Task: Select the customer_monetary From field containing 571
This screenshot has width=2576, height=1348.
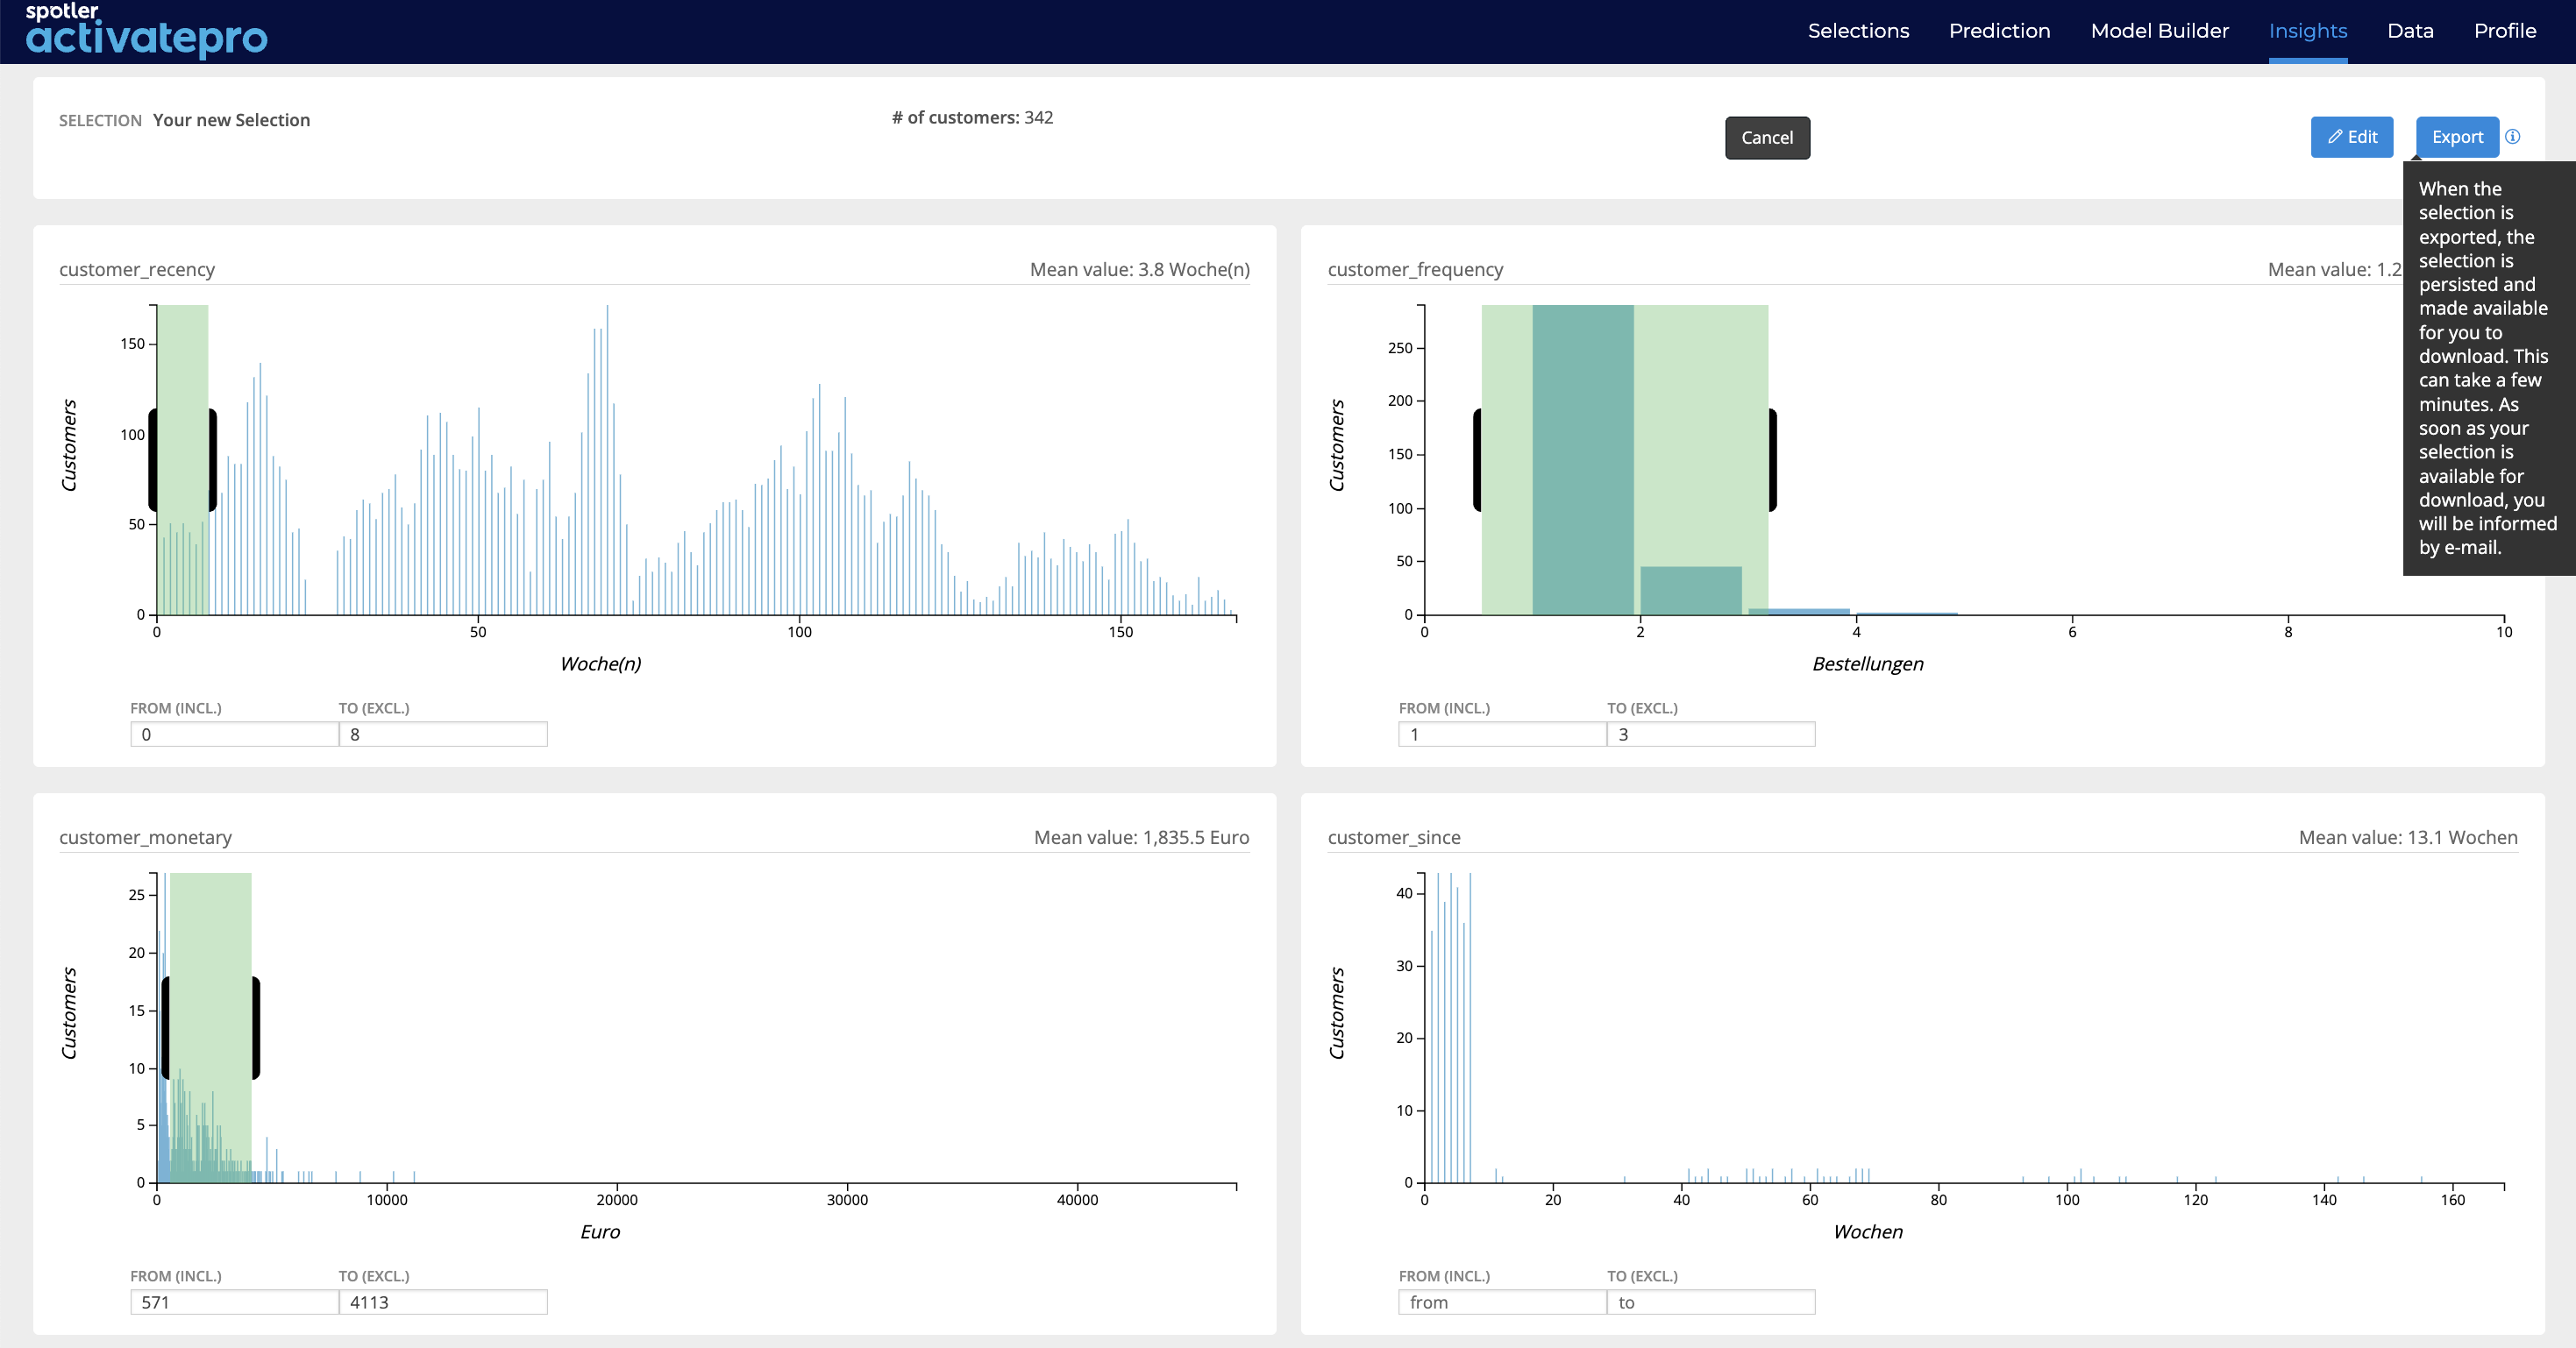Action: [234, 1302]
